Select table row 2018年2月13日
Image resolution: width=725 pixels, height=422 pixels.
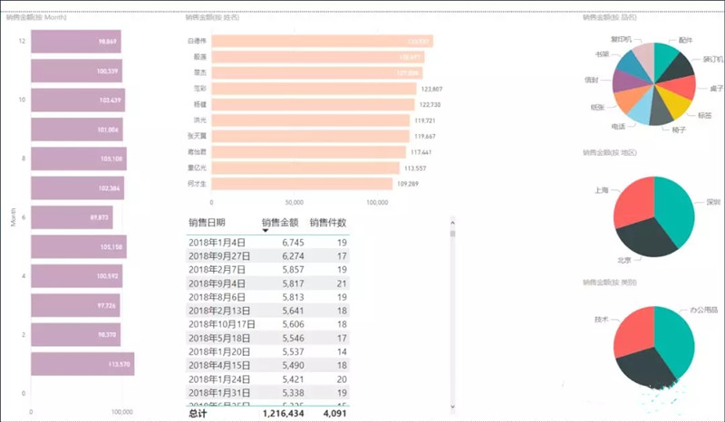pos(268,311)
